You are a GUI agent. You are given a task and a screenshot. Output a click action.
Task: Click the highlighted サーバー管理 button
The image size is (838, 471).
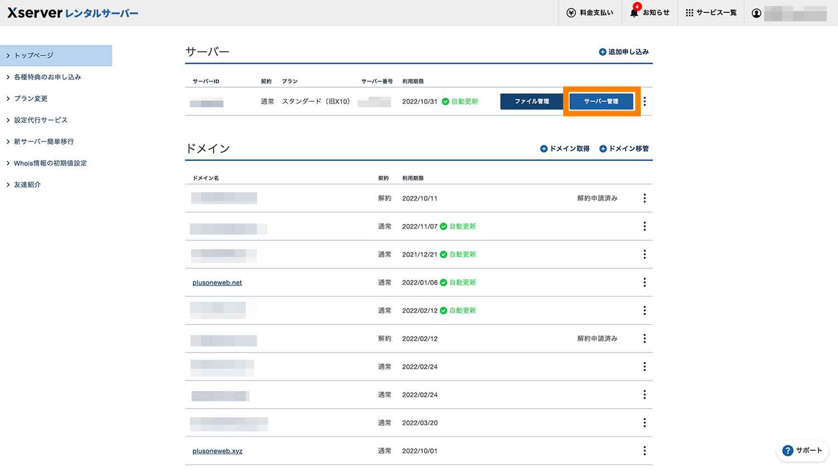[601, 101]
